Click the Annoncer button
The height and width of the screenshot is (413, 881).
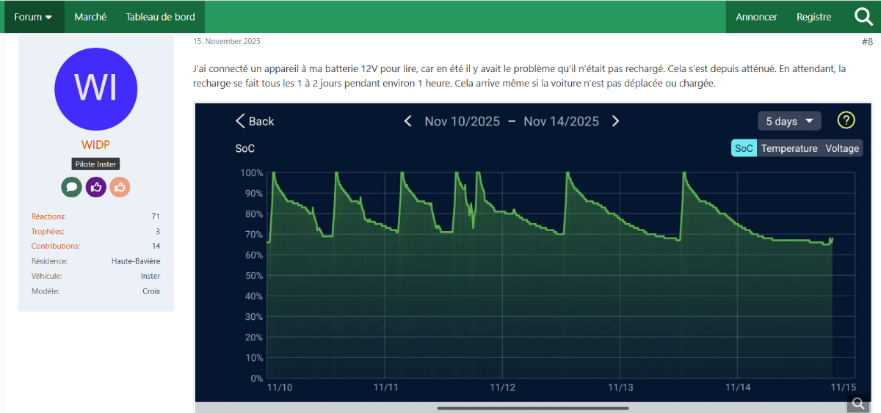pos(756,17)
